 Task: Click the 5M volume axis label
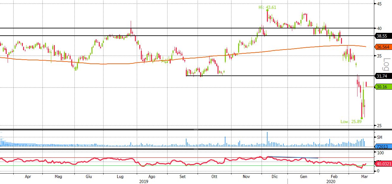tap(379, 137)
